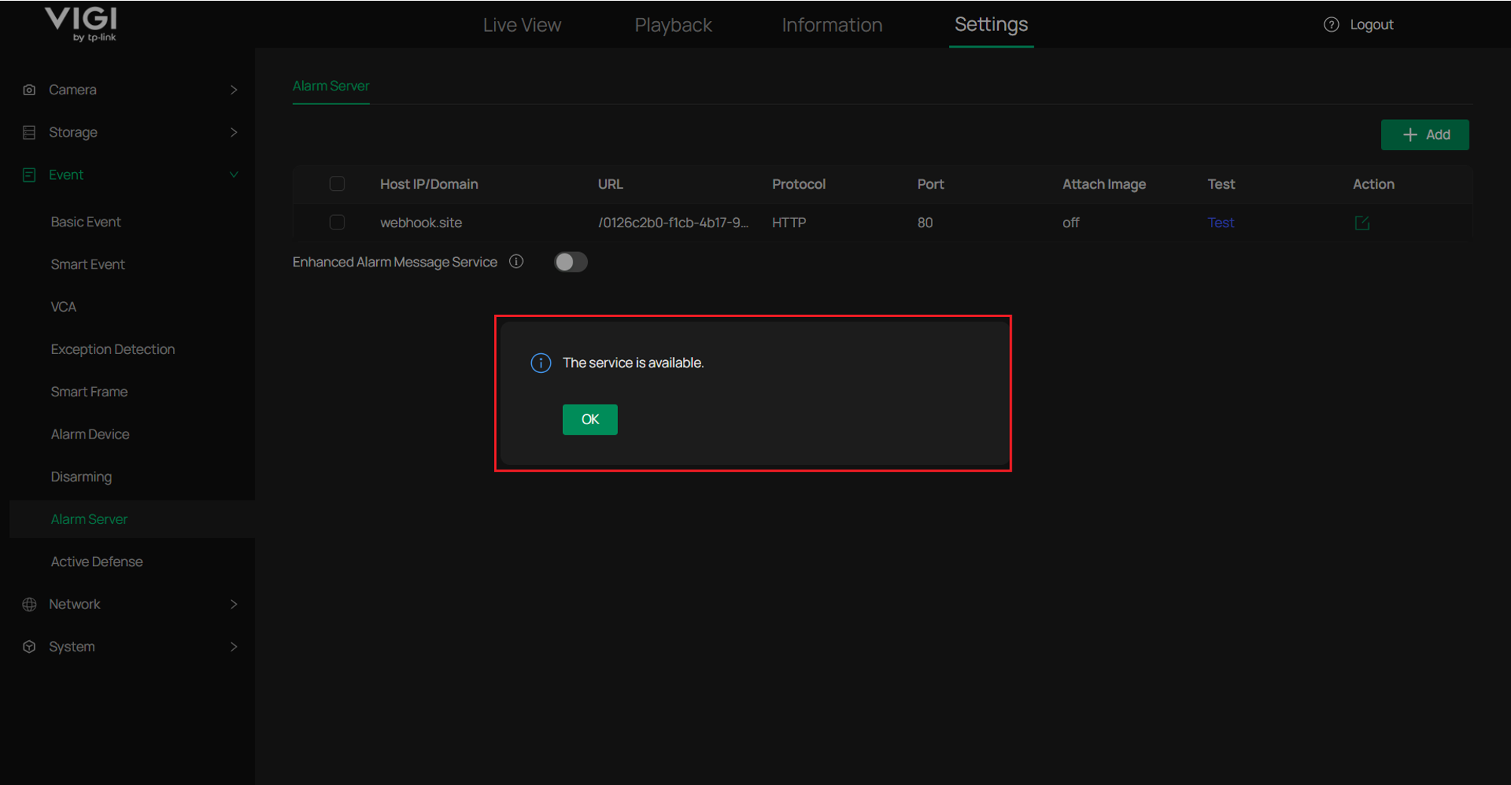
Task: Click the Host IP/Domain column header
Action: [x=428, y=184]
